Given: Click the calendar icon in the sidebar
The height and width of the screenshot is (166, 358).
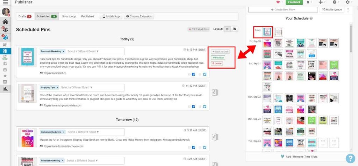Looking at the screenshot, I should 5,70.
